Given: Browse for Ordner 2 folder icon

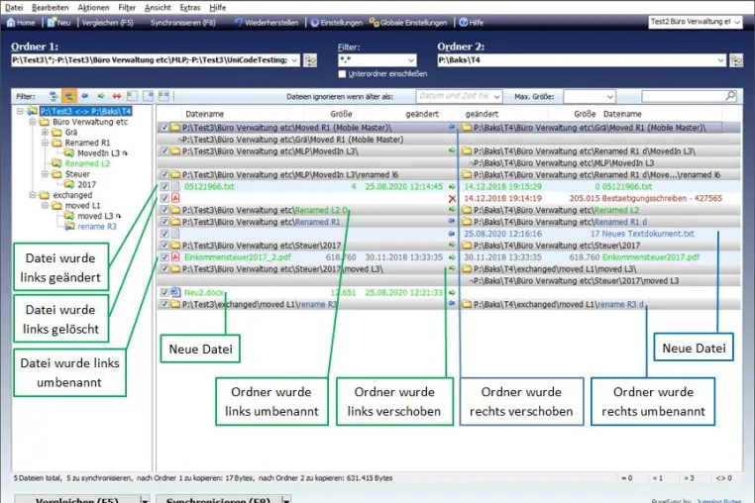Looking at the screenshot, I should point(736,60).
